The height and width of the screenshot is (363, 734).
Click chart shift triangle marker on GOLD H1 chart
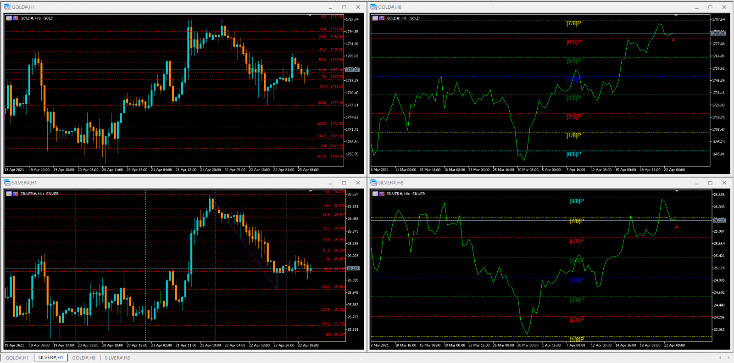(310, 16)
